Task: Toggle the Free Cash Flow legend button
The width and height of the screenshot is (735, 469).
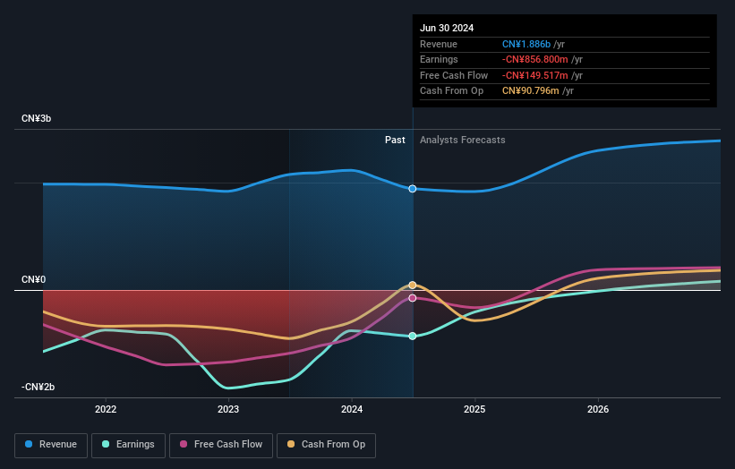Action: [221, 445]
